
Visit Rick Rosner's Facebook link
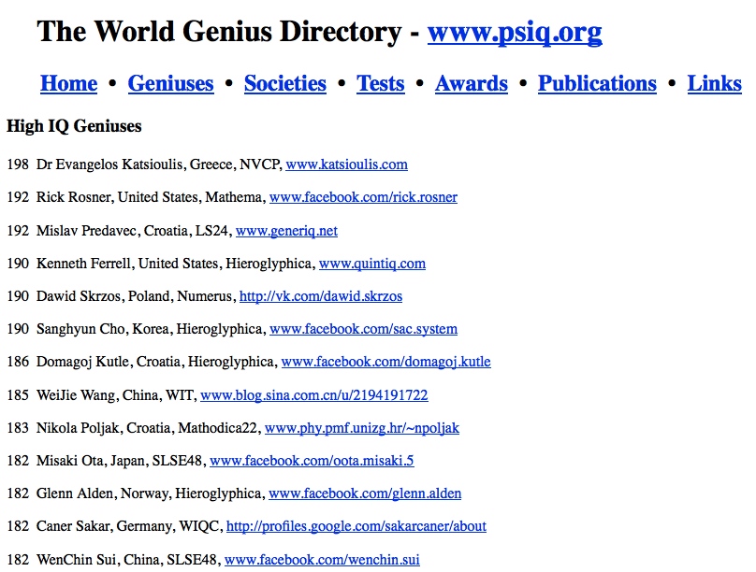[x=363, y=197]
